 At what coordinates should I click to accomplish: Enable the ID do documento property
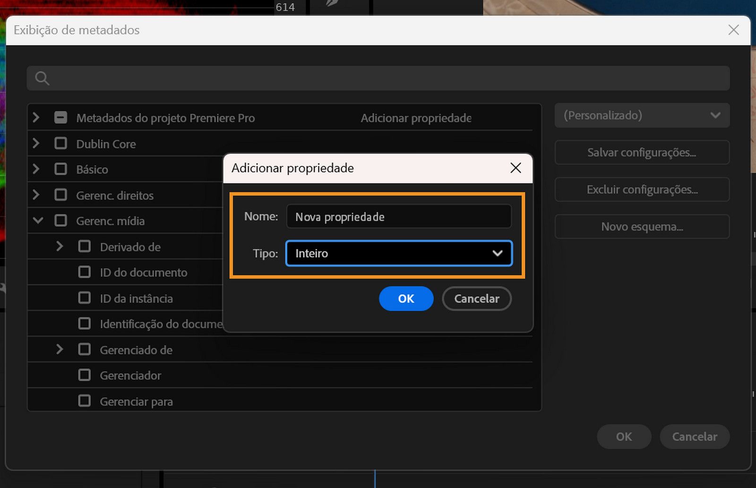pyautogui.click(x=85, y=272)
